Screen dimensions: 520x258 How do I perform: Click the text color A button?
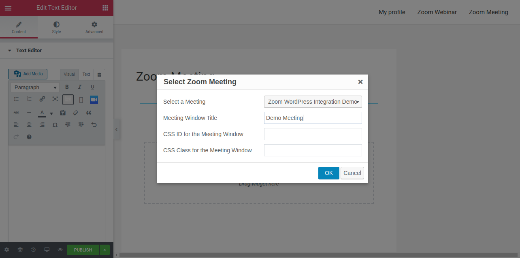[42, 113]
